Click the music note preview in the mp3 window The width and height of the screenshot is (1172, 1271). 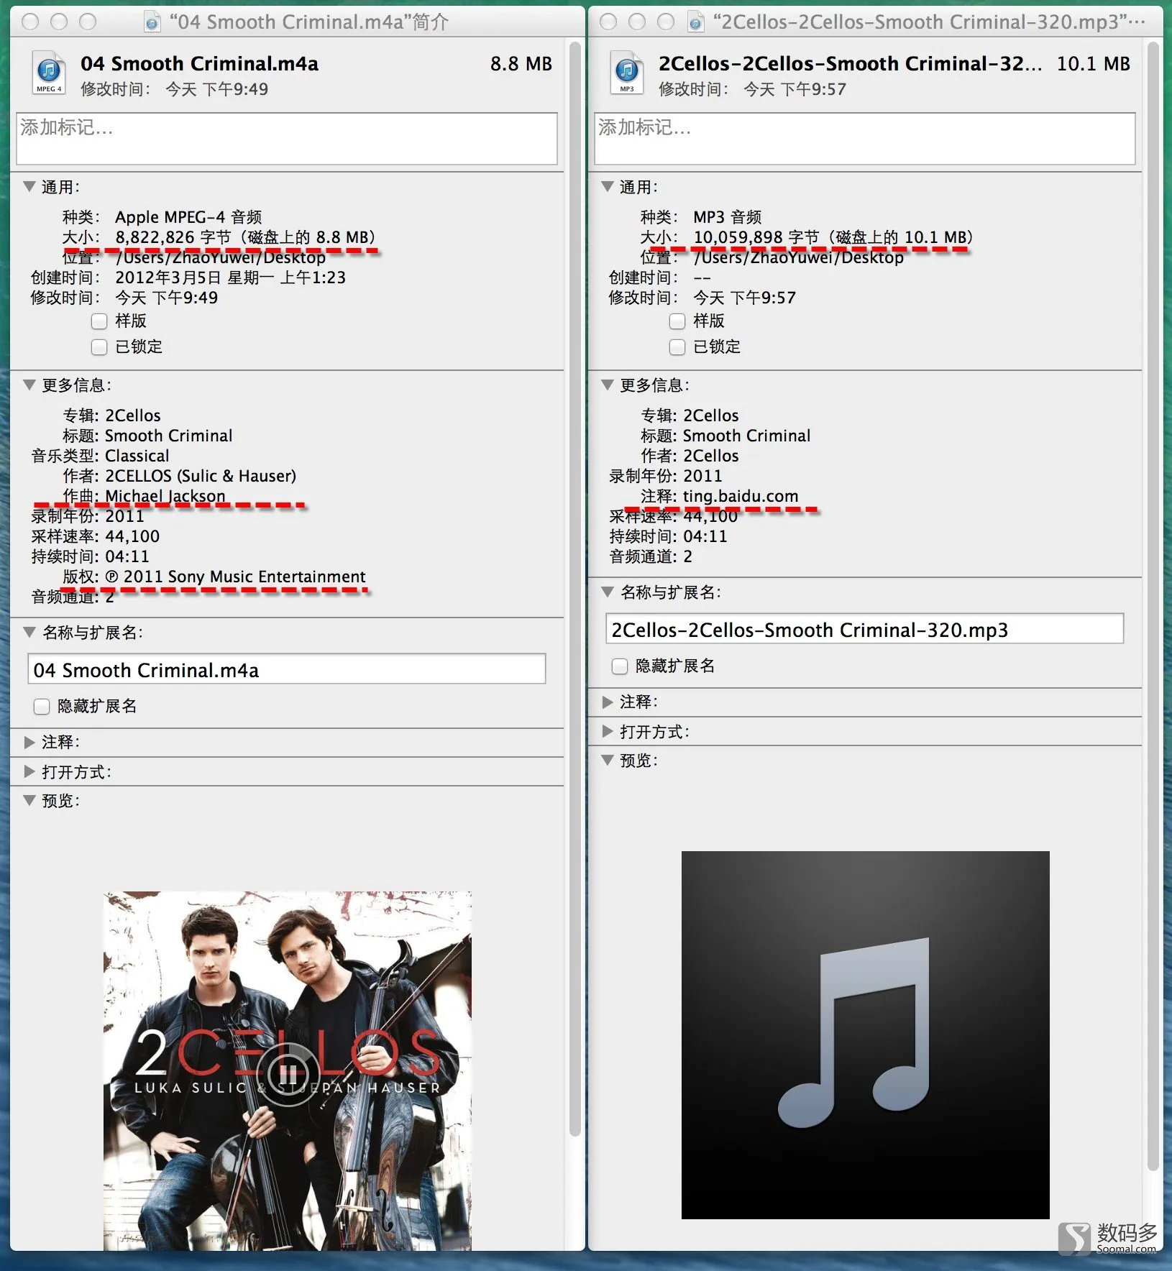(x=865, y=1034)
